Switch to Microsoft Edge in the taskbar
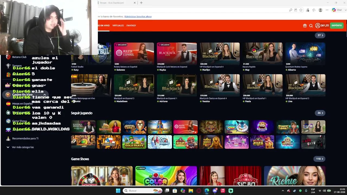Image resolution: width=347 pixels, height=195 pixels. [207, 191]
